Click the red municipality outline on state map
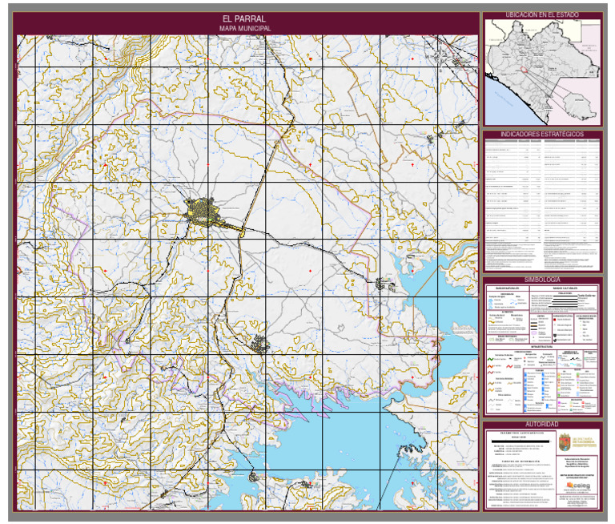 tap(525, 69)
